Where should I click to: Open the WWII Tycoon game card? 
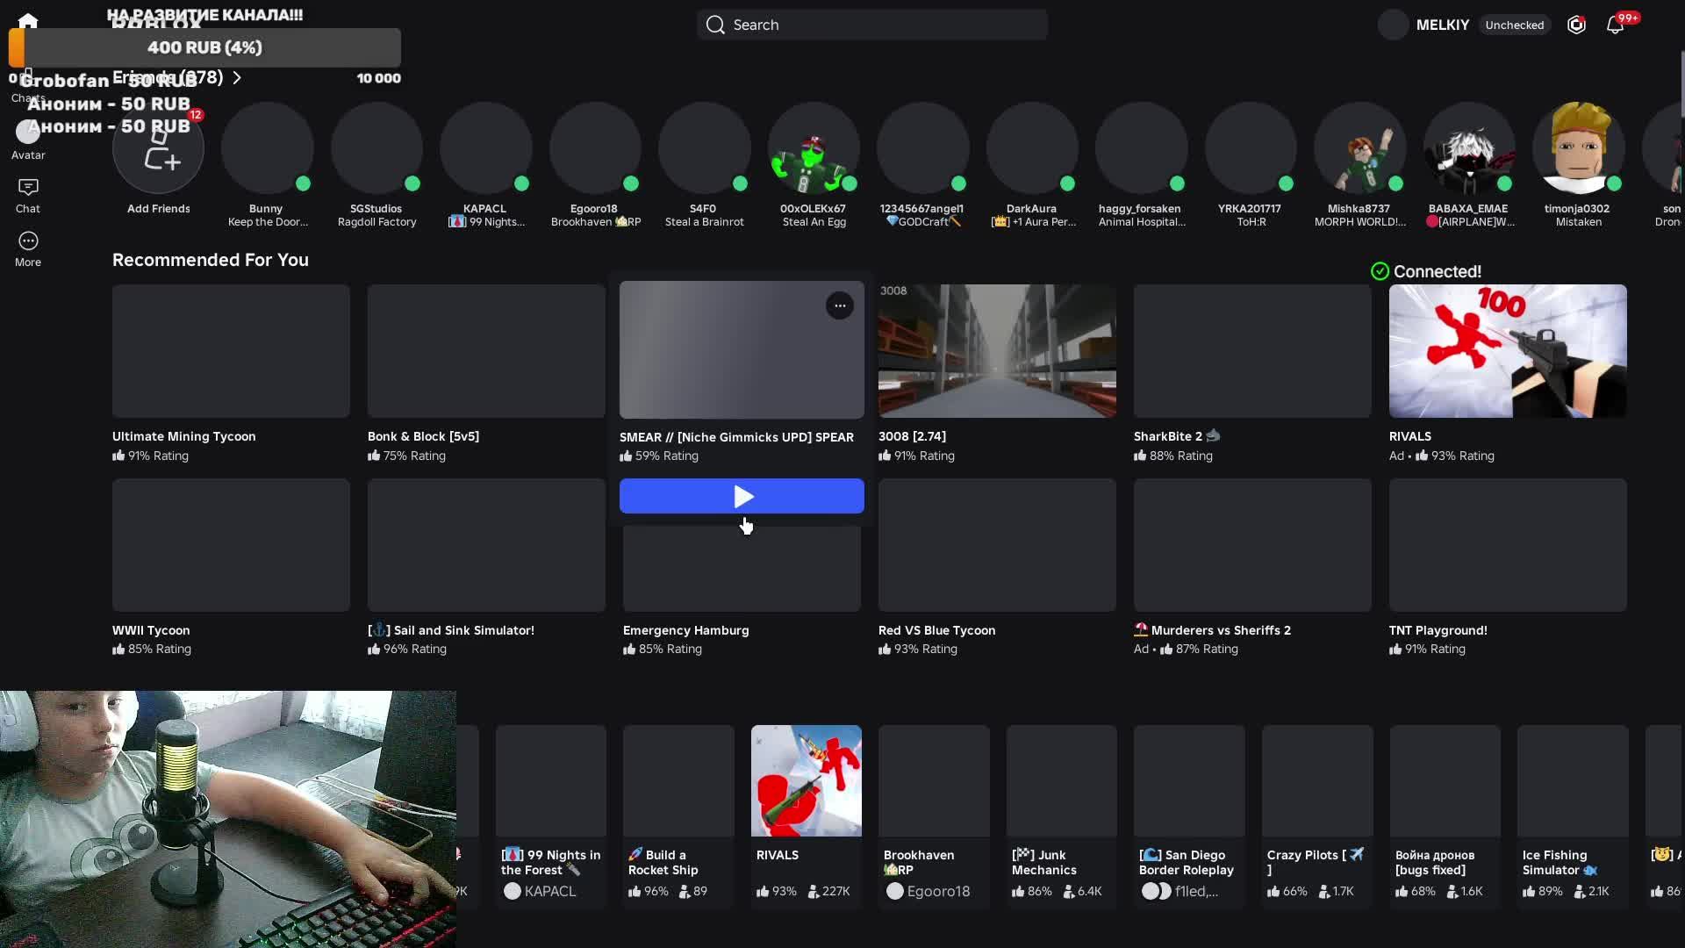click(x=231, y=568)
